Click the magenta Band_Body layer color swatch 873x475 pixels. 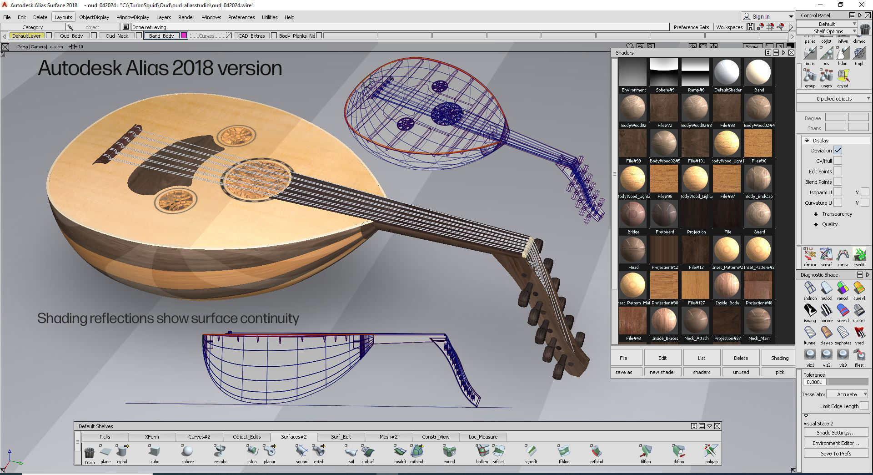point(184,35)
